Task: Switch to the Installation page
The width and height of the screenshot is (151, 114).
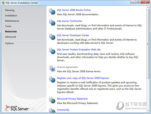Action: [11, 15]
